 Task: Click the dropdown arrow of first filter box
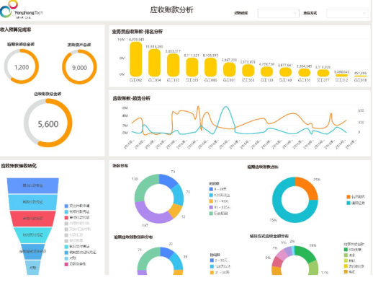(x=295, y=13)
